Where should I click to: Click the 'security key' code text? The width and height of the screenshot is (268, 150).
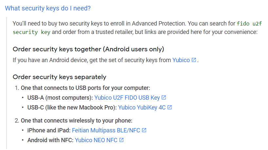pyautogui.click(x=31, y=32)
